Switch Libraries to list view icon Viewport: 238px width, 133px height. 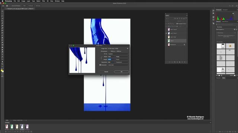coord(237,30)
